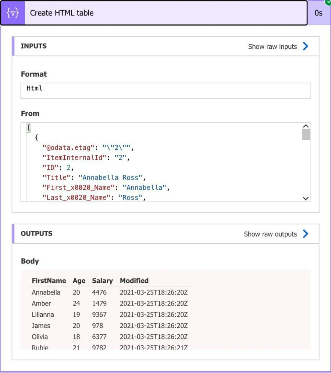Click the blue chevron beside Show raw outputs

pyautogui.click(x=305, y=234)
